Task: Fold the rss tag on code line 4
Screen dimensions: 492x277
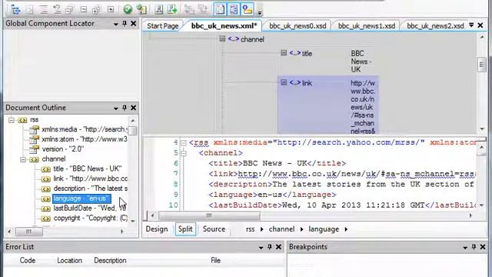Action: (x=184, y=143)
